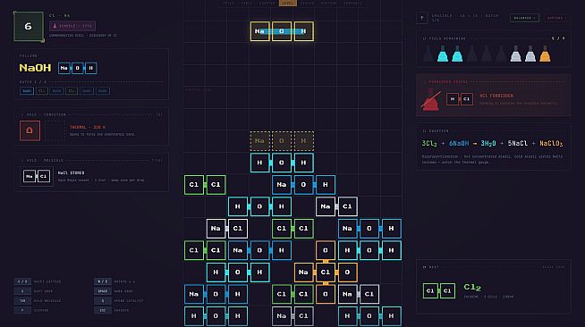This screenshot has height=327, width=585.
Task: Click the Cl-Cl tile pair in the Next panel
Action: tap(439, 291)
